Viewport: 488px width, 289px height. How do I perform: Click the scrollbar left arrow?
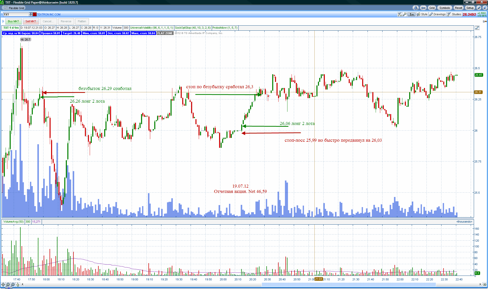click(x=22, y=284)
